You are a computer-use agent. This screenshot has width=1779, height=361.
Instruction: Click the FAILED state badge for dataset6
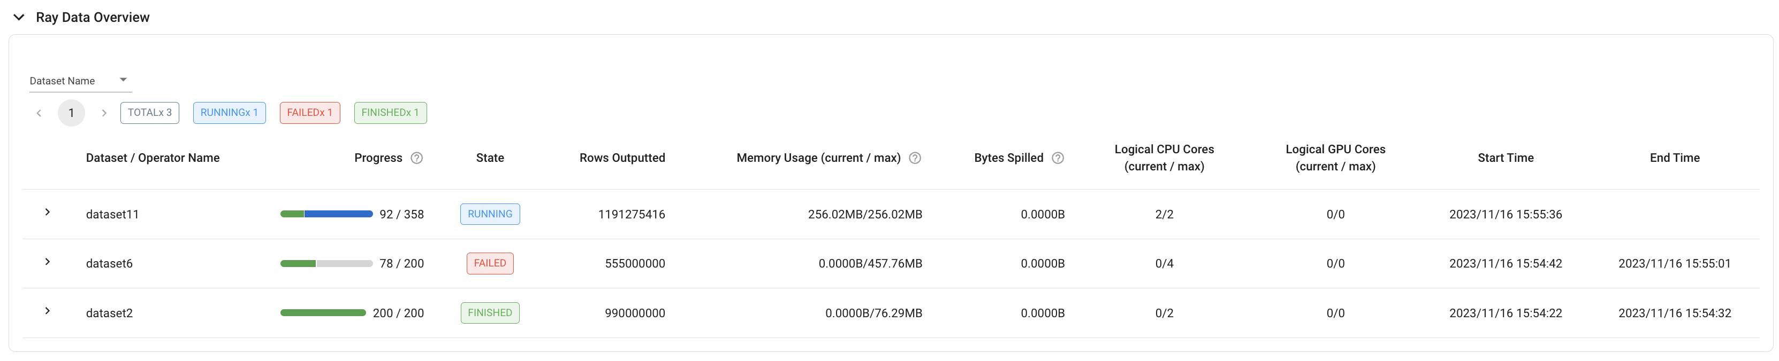[490, 263]
